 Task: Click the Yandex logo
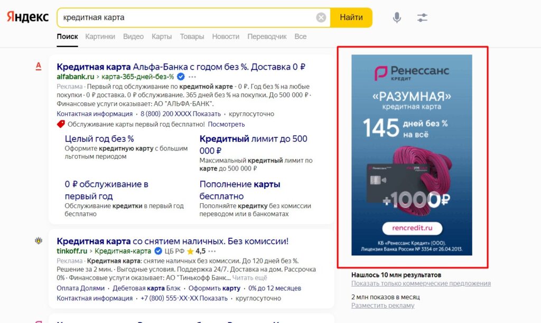pos(27,17)
